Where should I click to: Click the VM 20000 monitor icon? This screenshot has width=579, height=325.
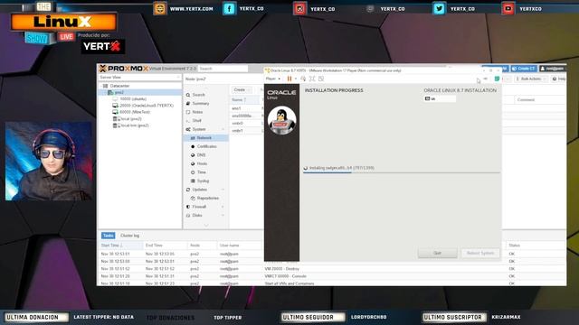(x=115, y=106)
